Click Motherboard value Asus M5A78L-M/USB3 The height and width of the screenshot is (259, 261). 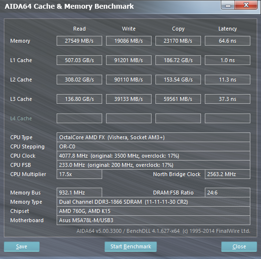coord(154,220)
